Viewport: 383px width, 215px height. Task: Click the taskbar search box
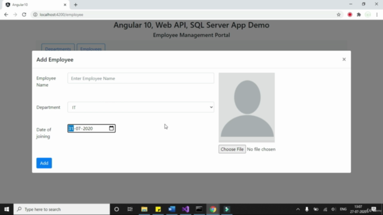[62, 209]
